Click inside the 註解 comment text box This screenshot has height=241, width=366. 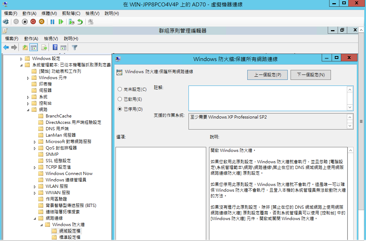pos(268,98)
